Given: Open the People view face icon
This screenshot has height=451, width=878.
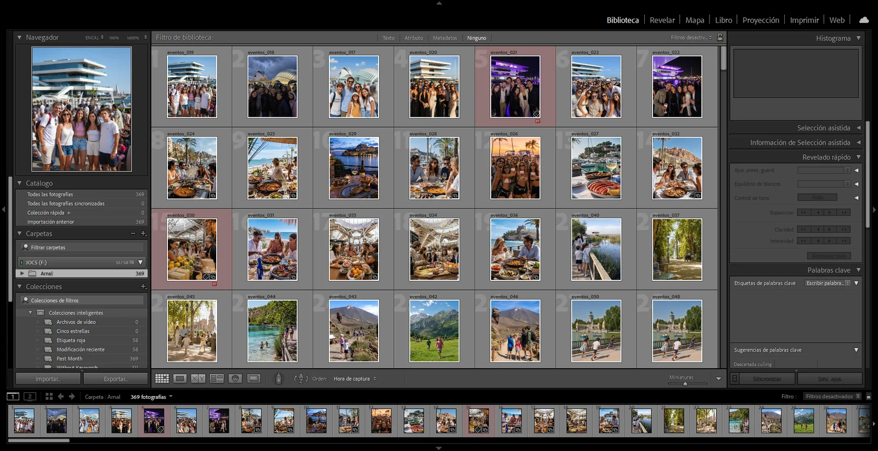Looking at the screenshot, I should click(x=235, y=379).
